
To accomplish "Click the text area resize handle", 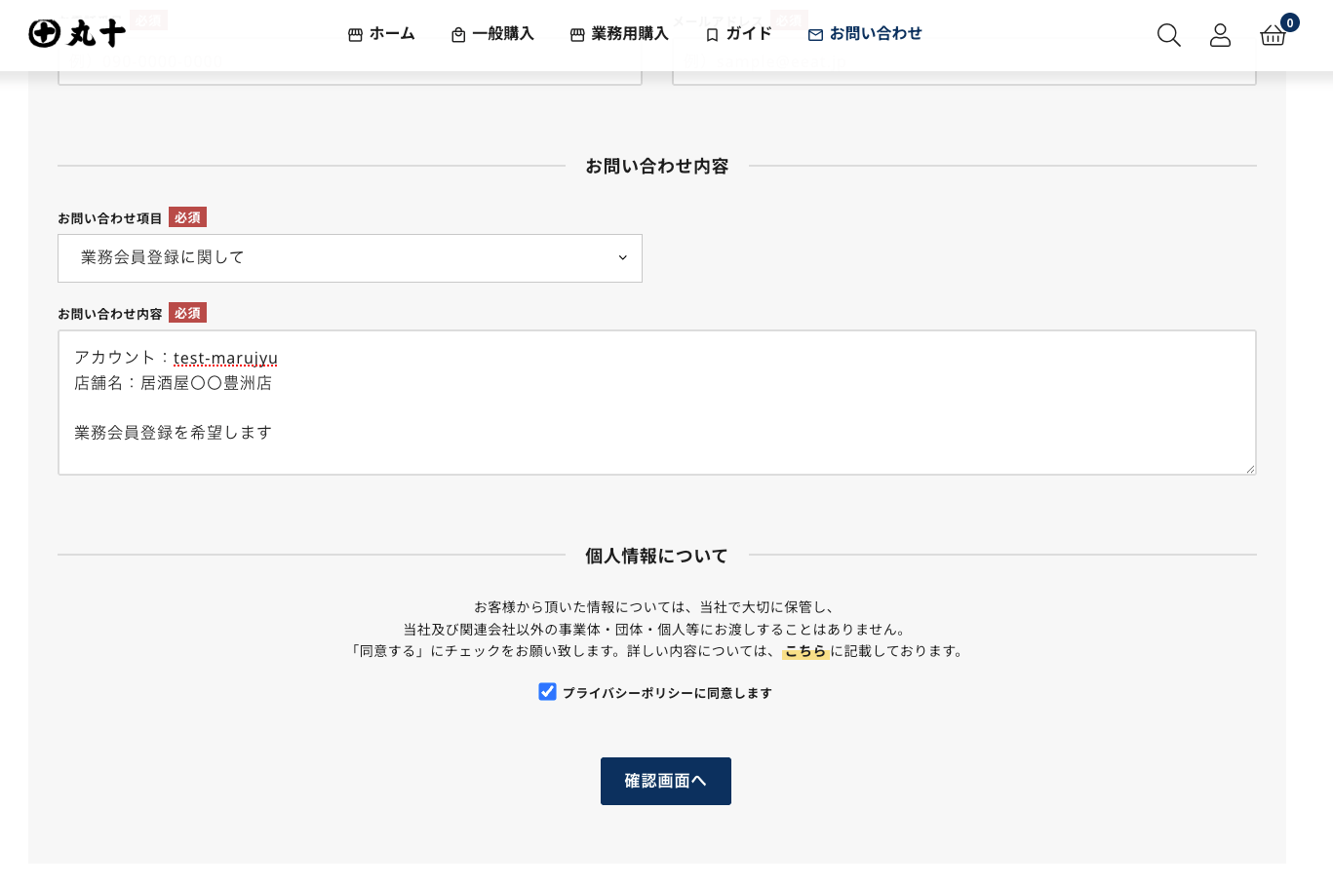I will click(x=1250, y=469).
